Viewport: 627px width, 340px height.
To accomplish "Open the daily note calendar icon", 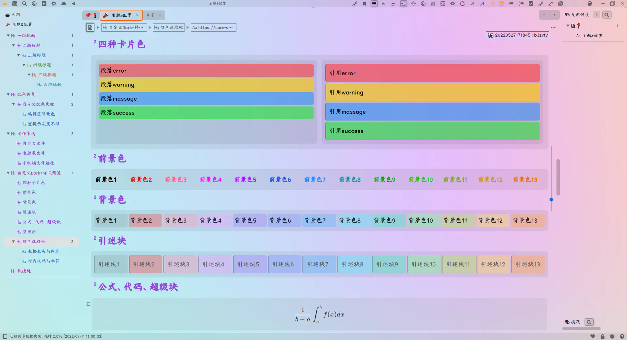I will 15,4.
